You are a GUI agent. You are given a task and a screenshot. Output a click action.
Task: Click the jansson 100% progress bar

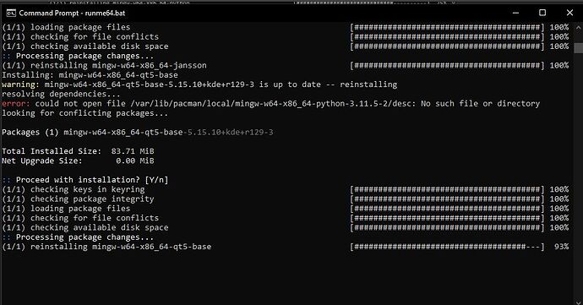click(x=447, y=65)
